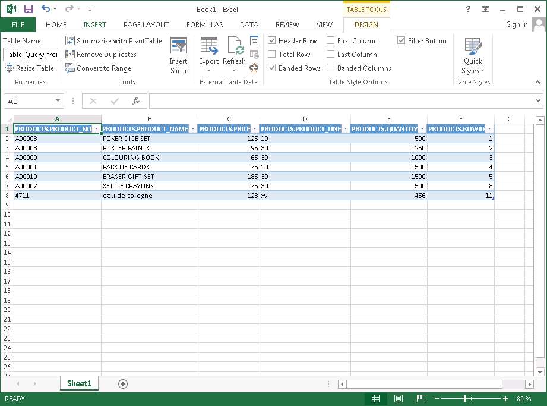
Task: Open the Name Box dropdown arrow
Action: pyautogui.click(x=58, y=102)
